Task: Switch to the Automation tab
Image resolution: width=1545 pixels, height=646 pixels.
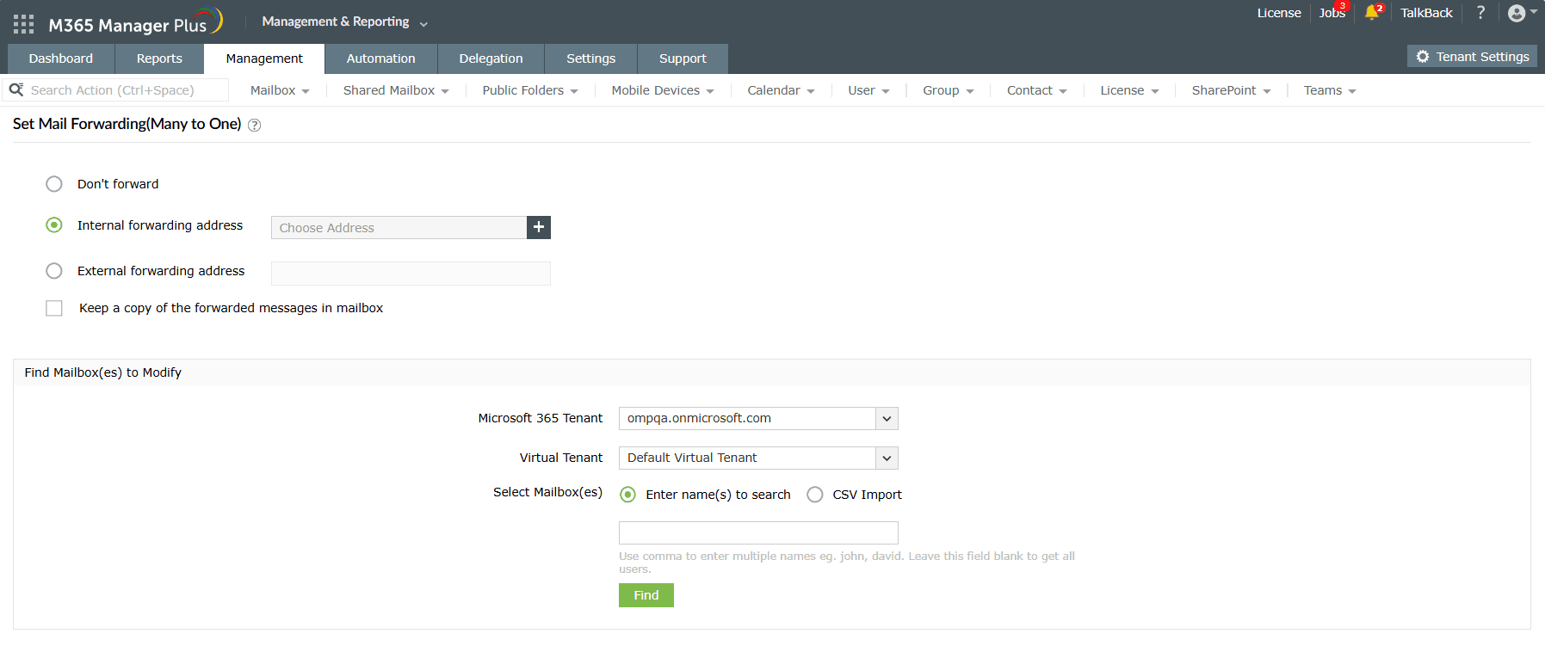Action: pyautogui.click(x=381, y=58)
